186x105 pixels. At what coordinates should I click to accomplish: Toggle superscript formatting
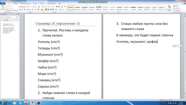(x=33, y=10)
